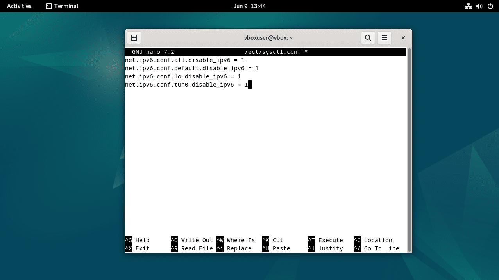The image size is (499, 280).
Task: Click the Go To Line shortcut label
Action: (382, 248)
